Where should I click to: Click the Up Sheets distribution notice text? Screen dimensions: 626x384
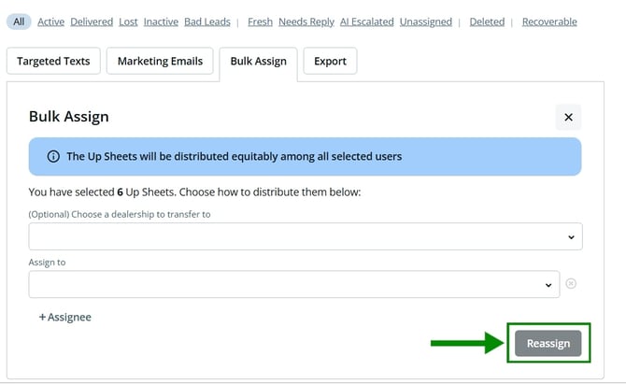234,156
